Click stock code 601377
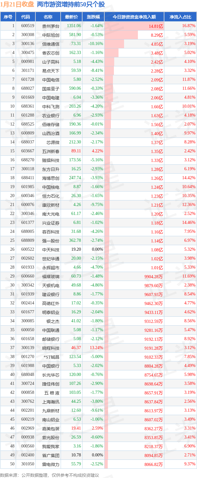This screenshot has height=478, width=197. [28, 223]
